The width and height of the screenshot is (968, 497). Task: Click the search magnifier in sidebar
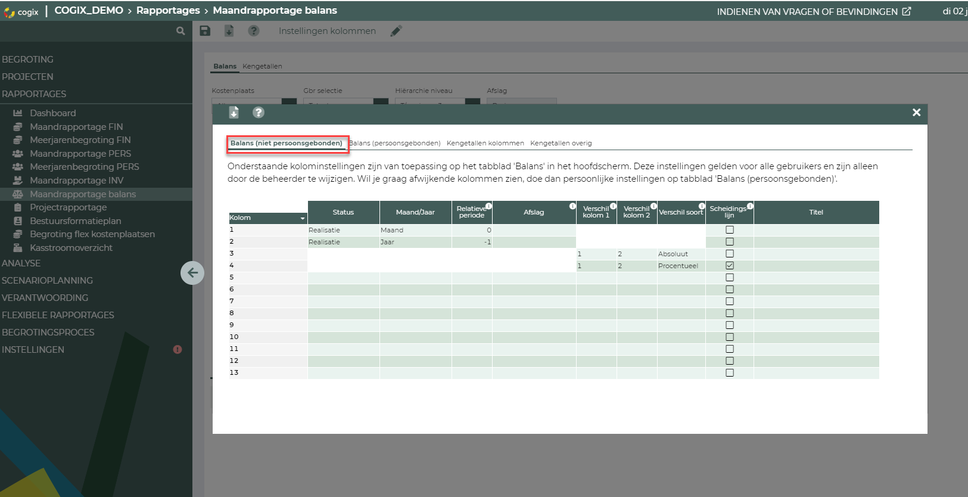(x=180, y=31)
